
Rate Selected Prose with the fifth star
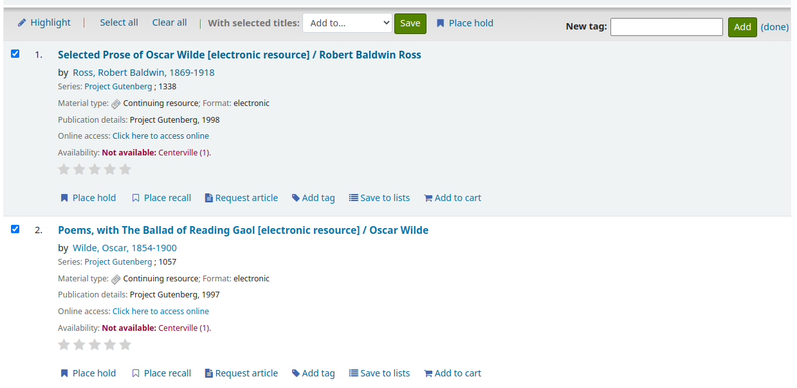coord(125,169)
